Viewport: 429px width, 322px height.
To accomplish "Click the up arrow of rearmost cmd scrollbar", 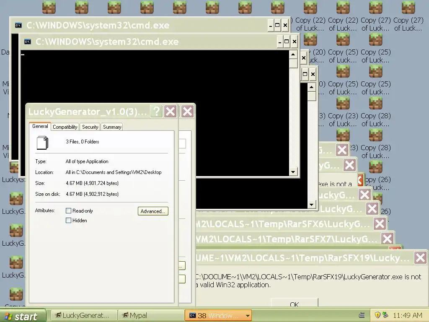I will 311,87.
